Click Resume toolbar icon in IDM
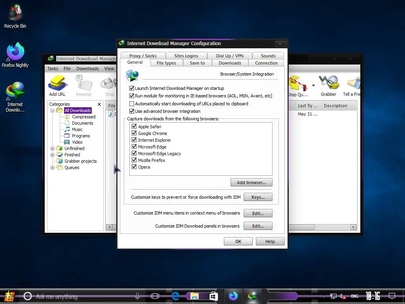405x304 pixels. (83, 85)
